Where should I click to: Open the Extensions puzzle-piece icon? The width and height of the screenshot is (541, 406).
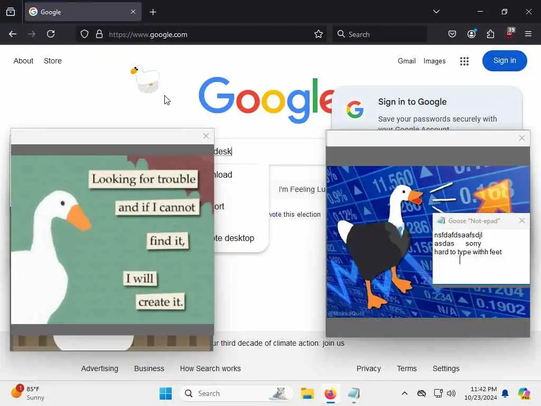click(490, 34)
